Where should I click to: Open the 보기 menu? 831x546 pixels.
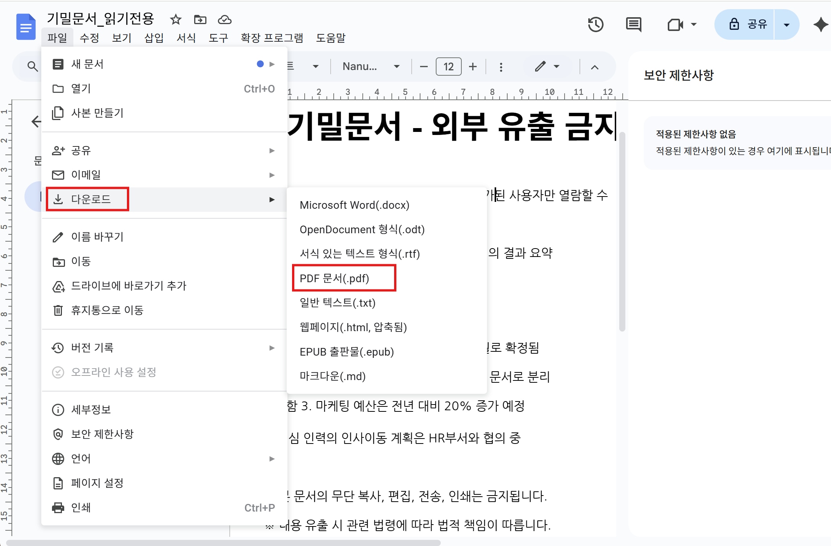[x=122, y=38]
